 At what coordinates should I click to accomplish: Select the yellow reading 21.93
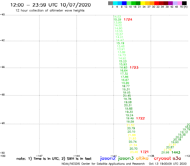click(132, 138)
